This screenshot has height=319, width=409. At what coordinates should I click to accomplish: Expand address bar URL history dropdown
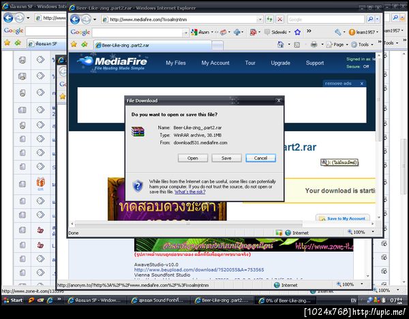[260, 19]
